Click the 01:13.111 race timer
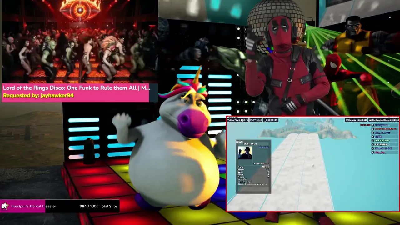Image resolution: width=400 pixels, height=225 pixels. click(x=272, y=120)
